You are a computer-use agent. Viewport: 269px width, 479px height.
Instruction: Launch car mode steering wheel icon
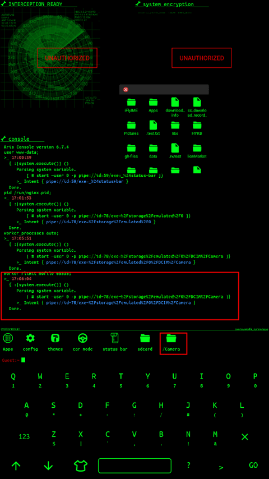click(83, 338)
